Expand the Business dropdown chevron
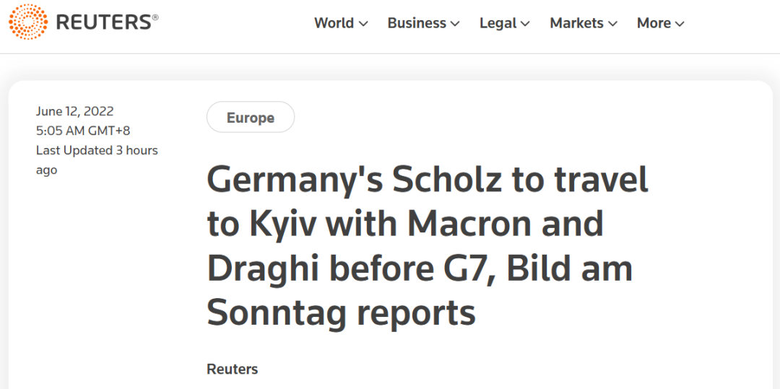Image resolution: width=780 pixels, height=389 pixels. pyautogui.click(x=455, y=24)
